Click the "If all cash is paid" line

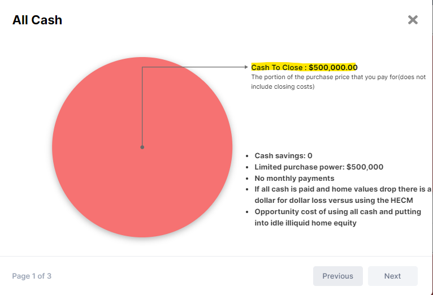click(343, 189)
